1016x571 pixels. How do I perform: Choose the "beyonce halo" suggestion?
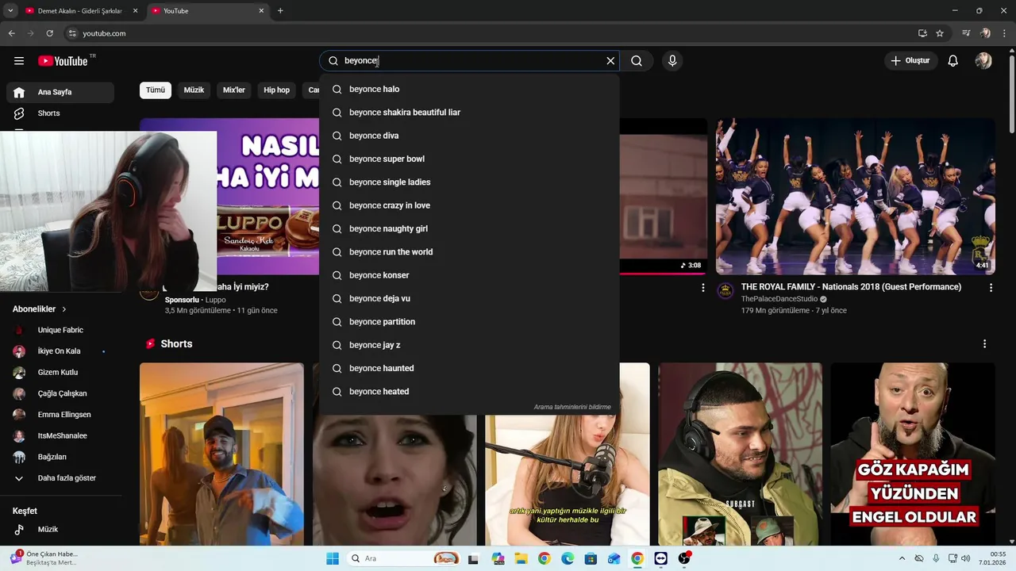469,89
